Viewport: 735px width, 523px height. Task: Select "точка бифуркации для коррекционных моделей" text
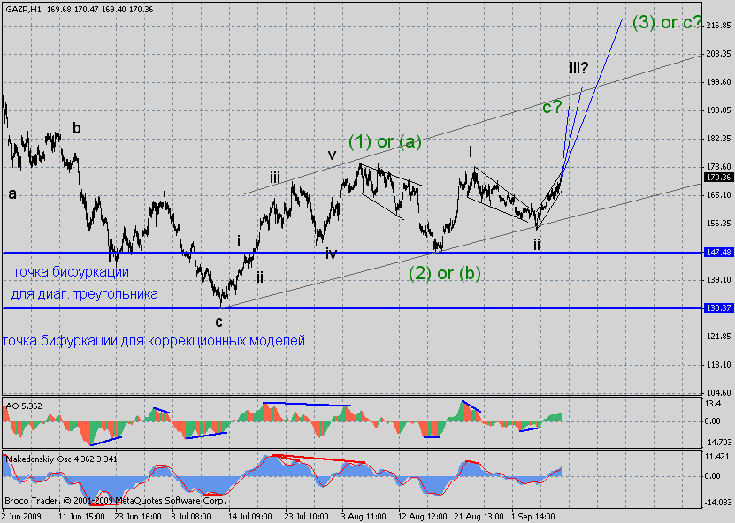pos(154,340)
